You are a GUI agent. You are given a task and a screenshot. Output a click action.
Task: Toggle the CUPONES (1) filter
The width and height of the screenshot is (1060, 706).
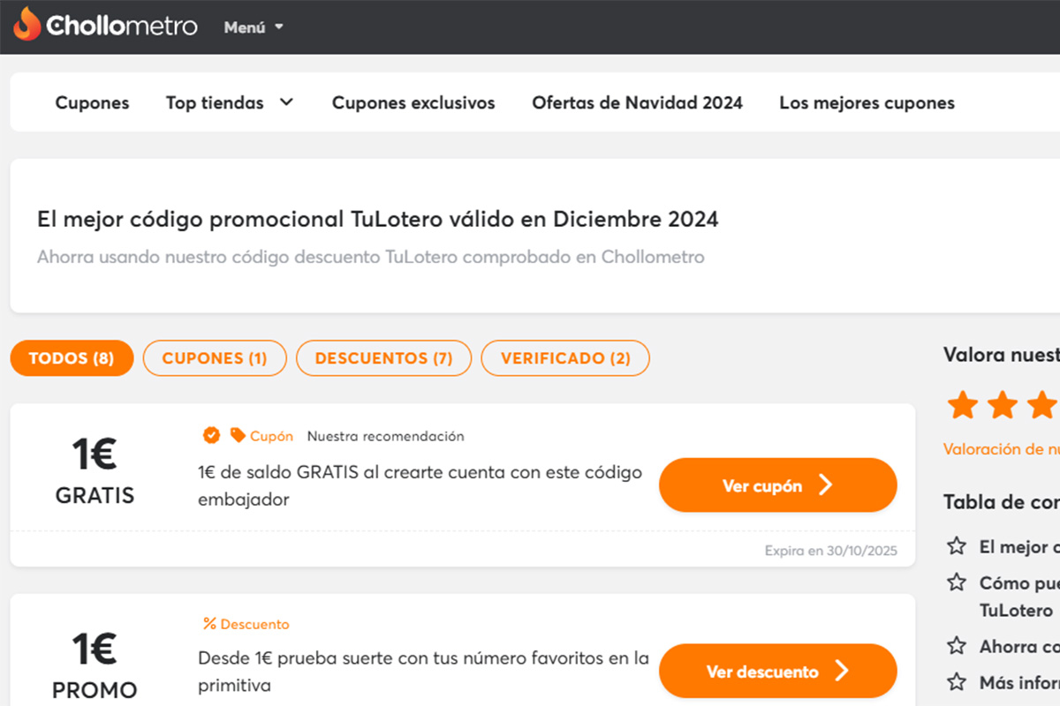coord(214,358)
